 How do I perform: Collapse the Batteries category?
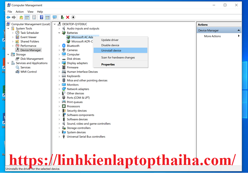59,33
